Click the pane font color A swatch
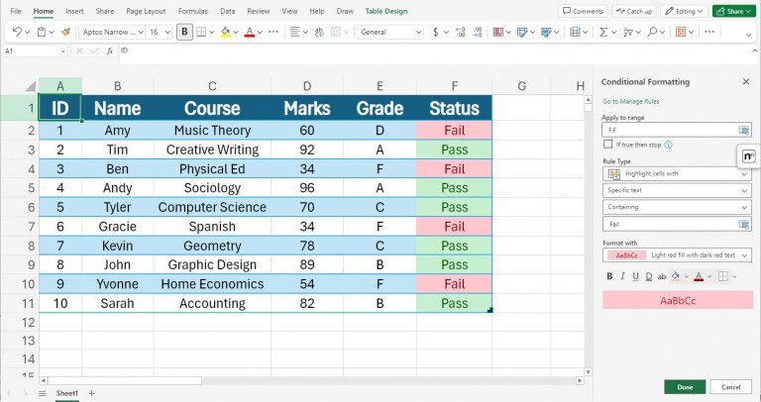Screen dimensions: 761x402 pos(699,276)
